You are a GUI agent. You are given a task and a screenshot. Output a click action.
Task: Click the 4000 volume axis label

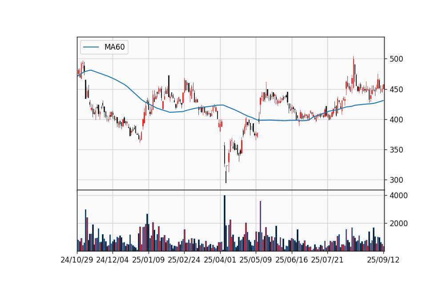(399, 196)
